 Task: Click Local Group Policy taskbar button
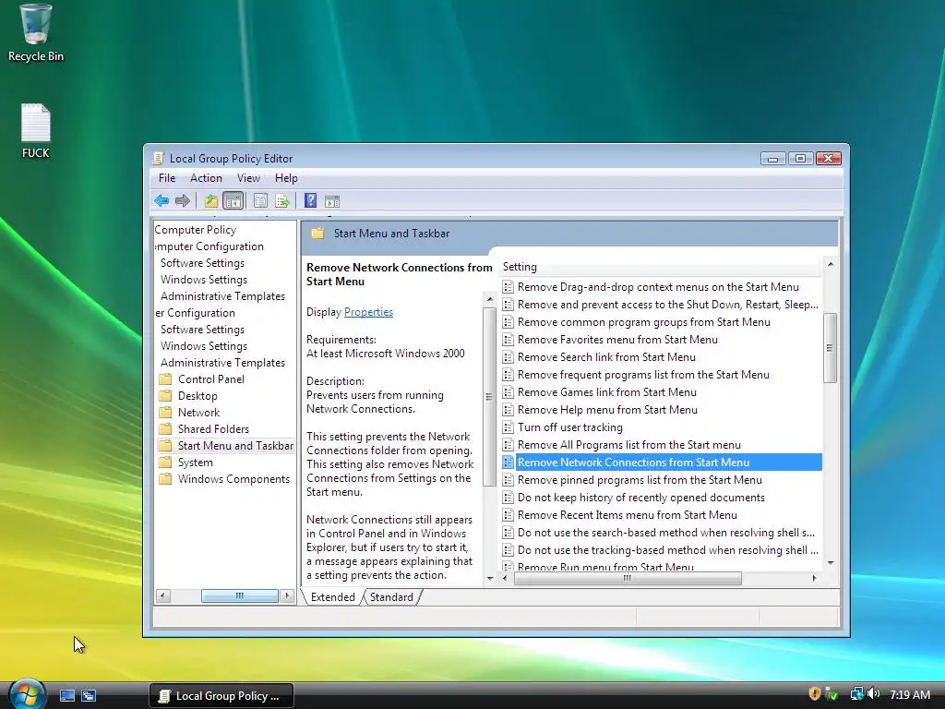pos(221,696)
